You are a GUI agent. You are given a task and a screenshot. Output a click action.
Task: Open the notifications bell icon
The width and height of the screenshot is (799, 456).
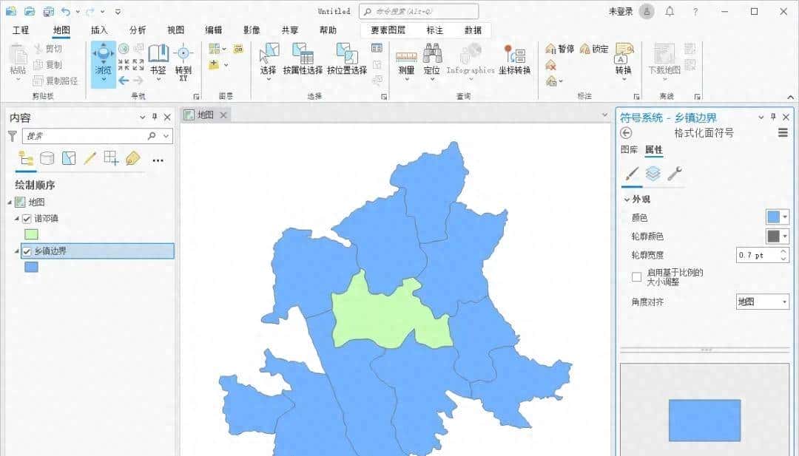(670, 11)
